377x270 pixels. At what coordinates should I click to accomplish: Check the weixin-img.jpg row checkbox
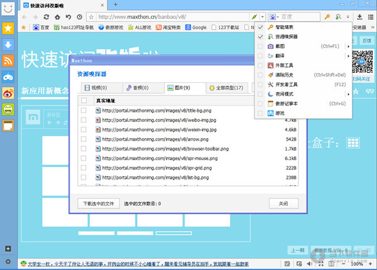click(84, 129)
